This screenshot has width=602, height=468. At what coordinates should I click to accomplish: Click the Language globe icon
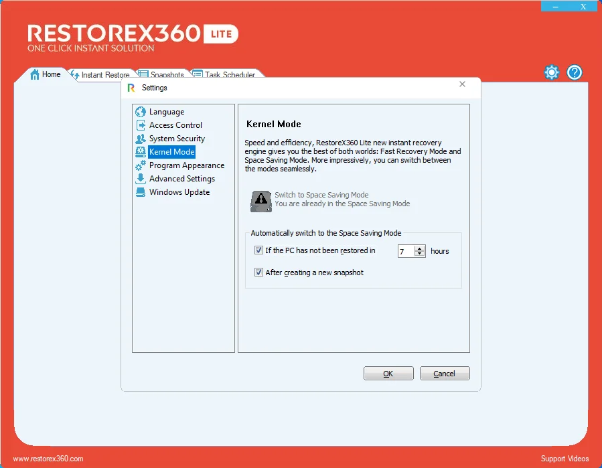coord(141,112)
